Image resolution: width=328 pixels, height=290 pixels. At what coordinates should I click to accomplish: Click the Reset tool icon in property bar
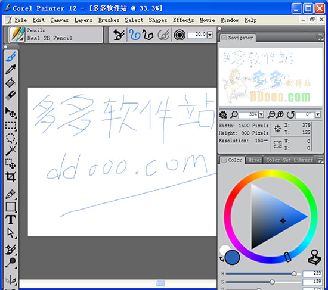(119, 35)
